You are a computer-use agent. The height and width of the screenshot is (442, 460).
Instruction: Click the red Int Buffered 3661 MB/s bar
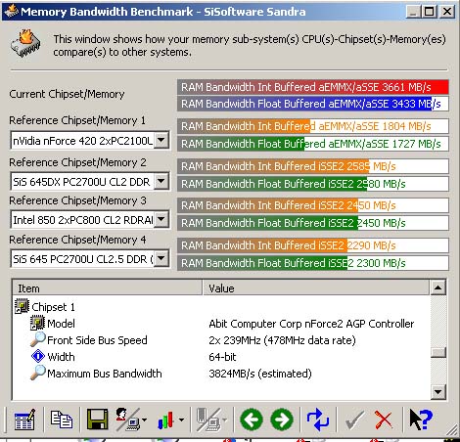tap(313, 87)
